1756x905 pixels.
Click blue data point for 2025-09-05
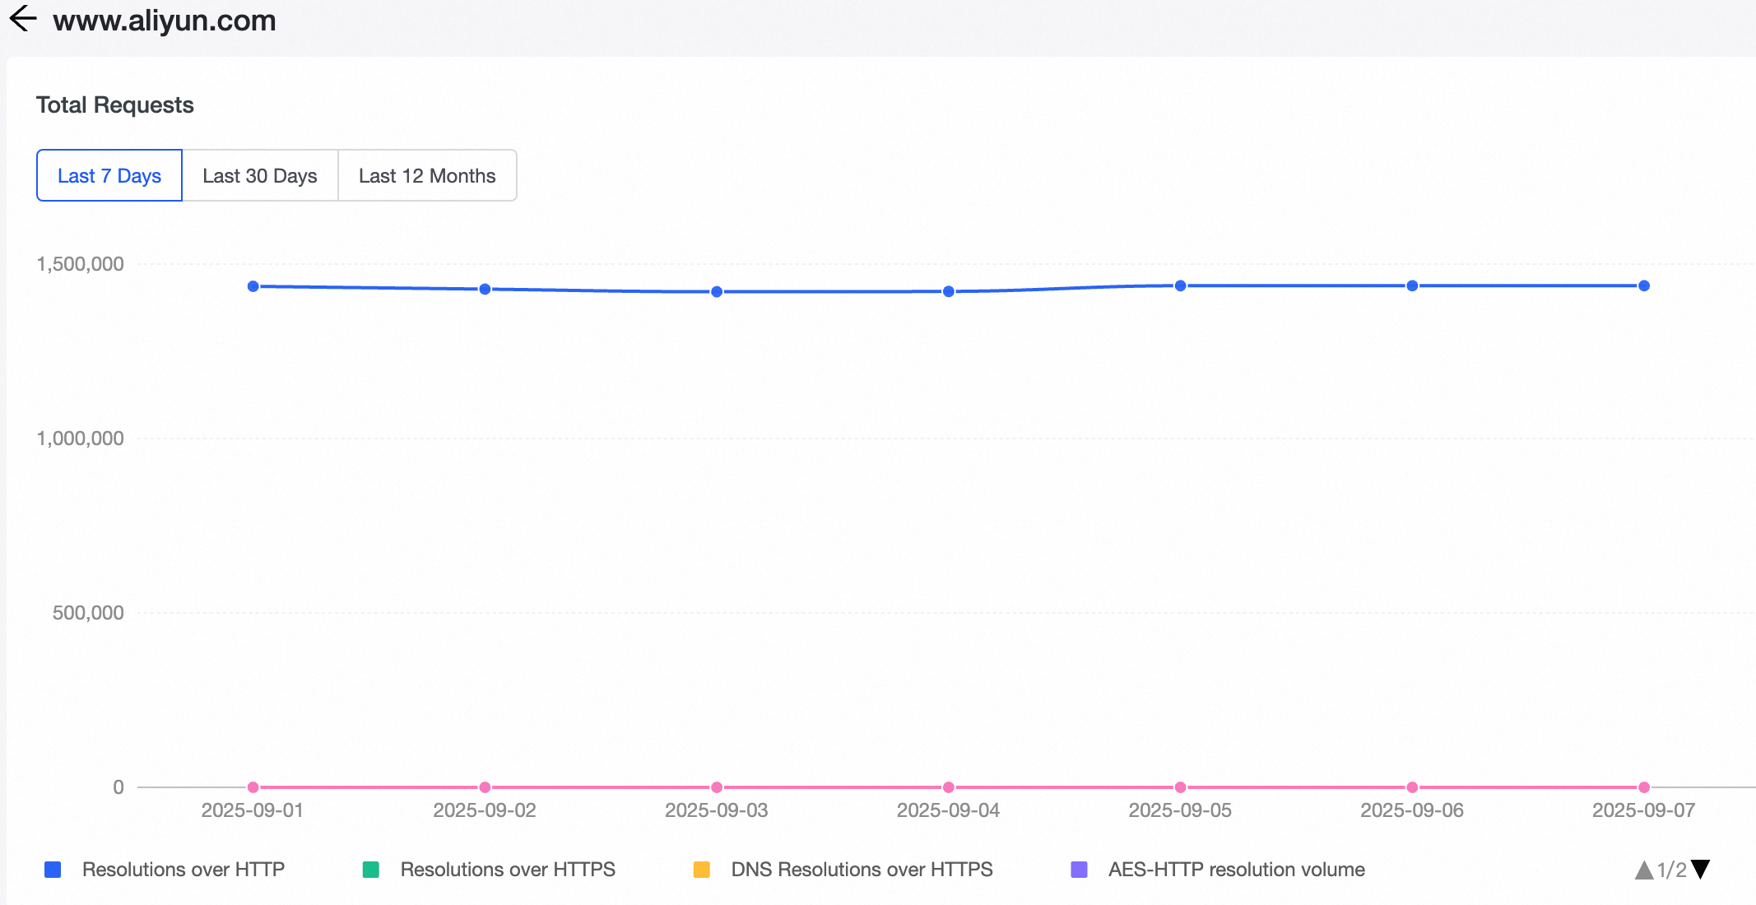click(x=1180, y=285)
